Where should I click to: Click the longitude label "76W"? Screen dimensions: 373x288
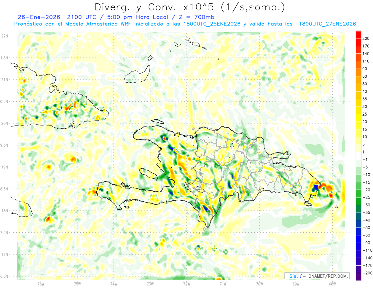pos(41,284)
